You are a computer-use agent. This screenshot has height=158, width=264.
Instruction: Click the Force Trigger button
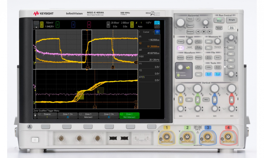[x=198, y=41]
